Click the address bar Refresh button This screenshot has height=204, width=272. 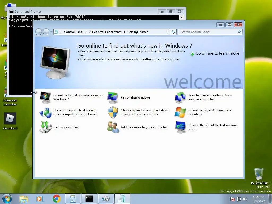173,32
